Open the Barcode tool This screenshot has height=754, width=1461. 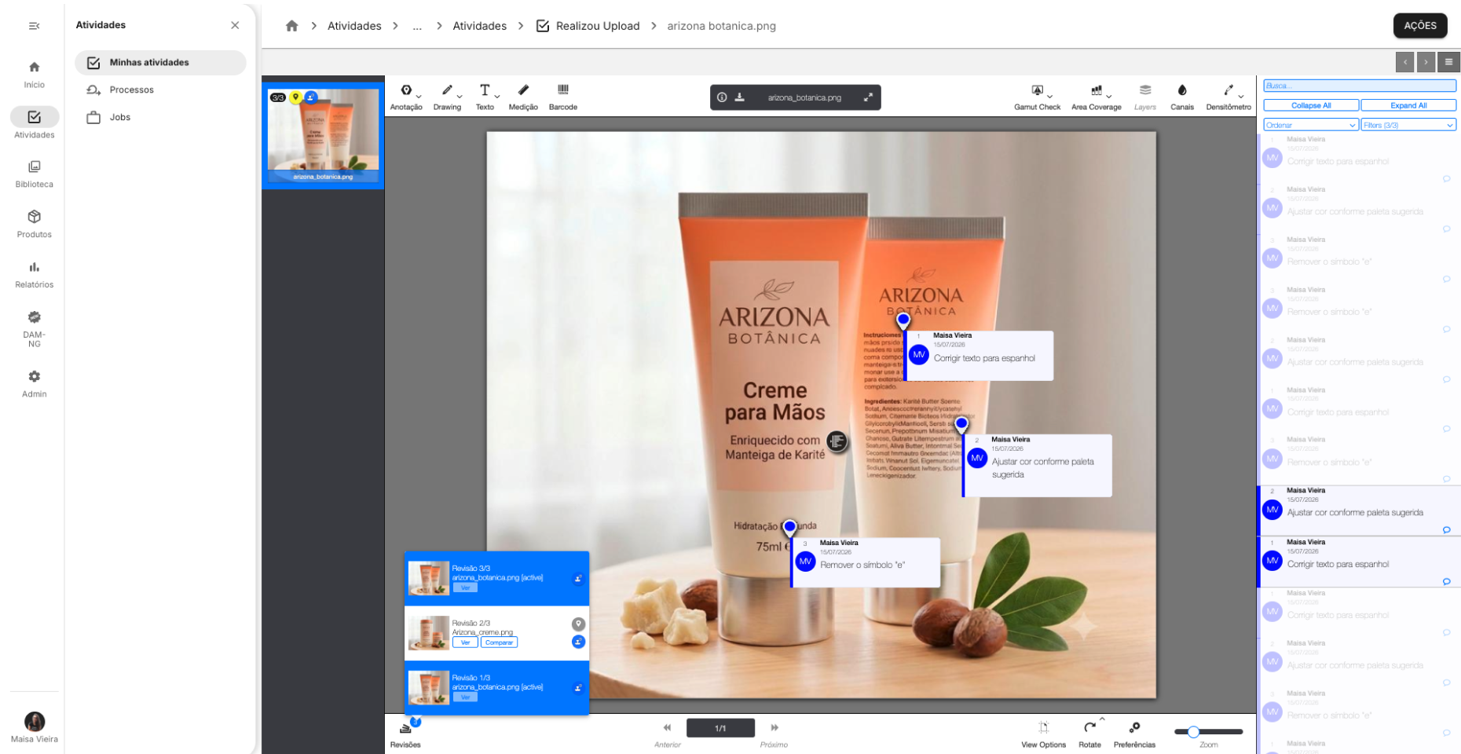pyautogui.click(x=563, y=97)
